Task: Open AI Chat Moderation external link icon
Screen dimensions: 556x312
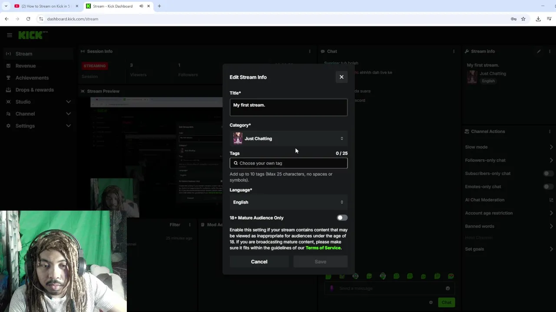Action: [x=551, y=200]
